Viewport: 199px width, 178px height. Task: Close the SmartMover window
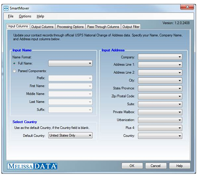(x=187, y=7)
